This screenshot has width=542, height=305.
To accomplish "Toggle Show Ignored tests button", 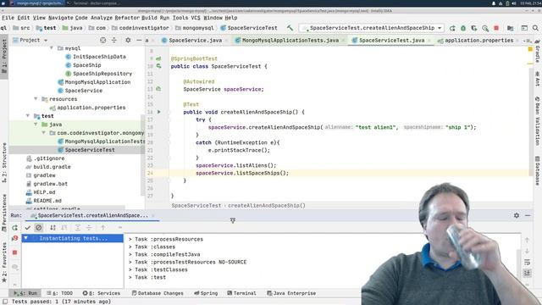I will point(39,228).
